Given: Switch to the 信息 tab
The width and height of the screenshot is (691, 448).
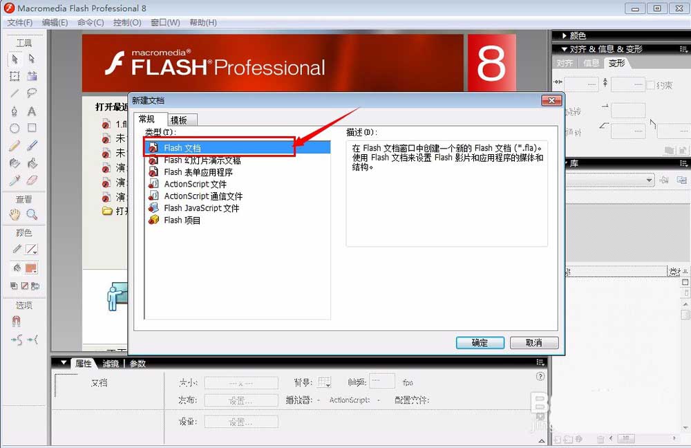Looking at the screenshot, I should [591, 63].
